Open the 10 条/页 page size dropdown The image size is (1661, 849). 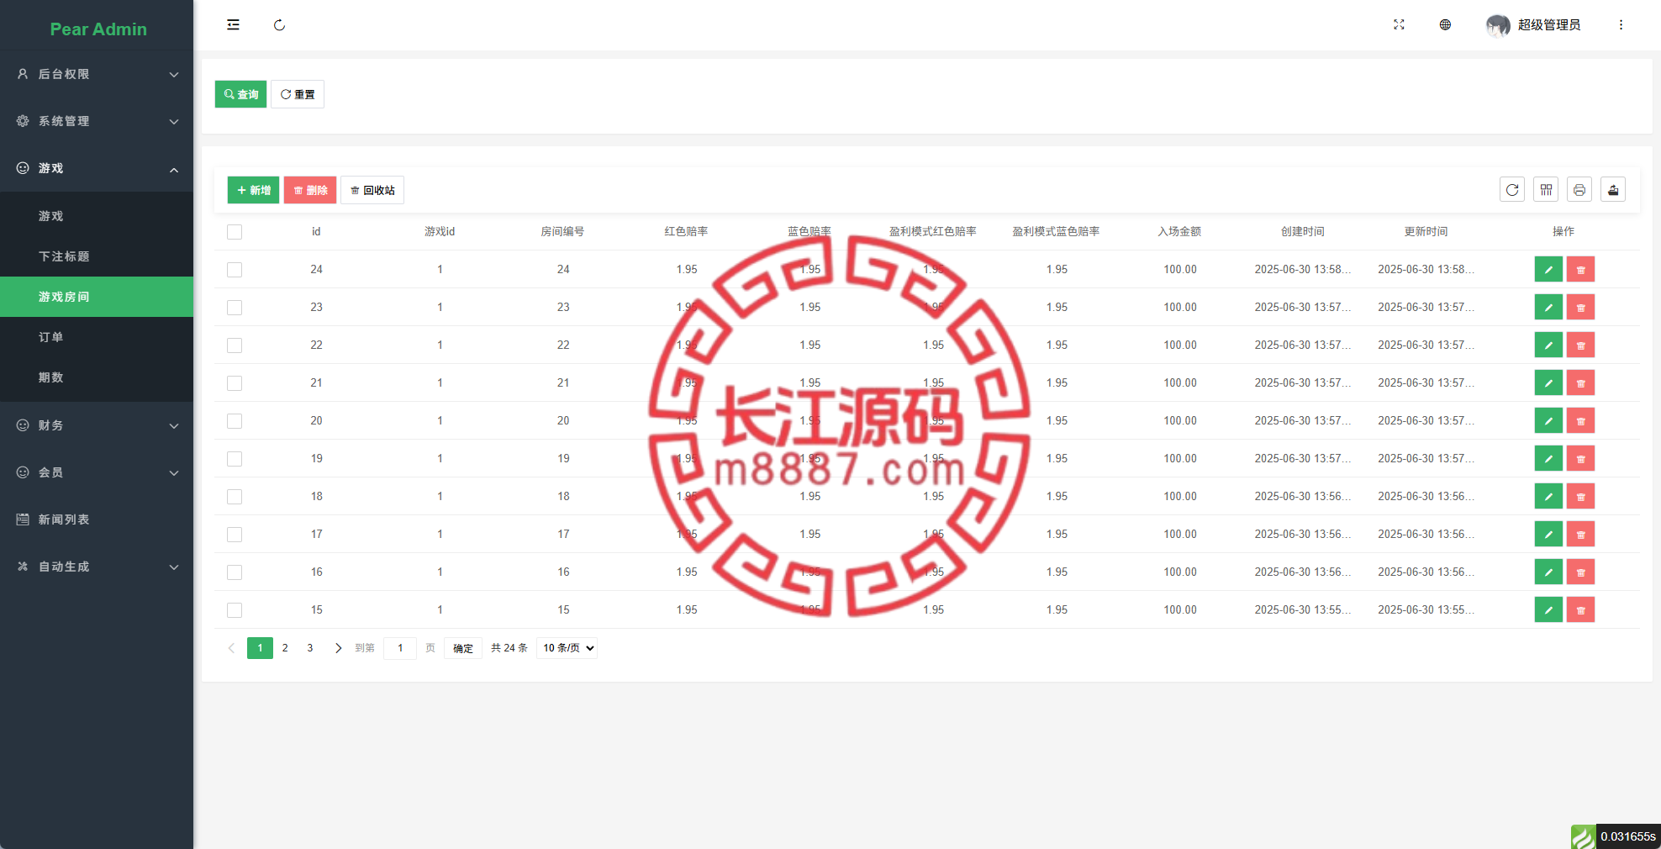click(x=567, y=648)
